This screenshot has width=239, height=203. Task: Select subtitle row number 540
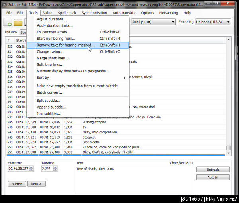click(x=10, y=97)
